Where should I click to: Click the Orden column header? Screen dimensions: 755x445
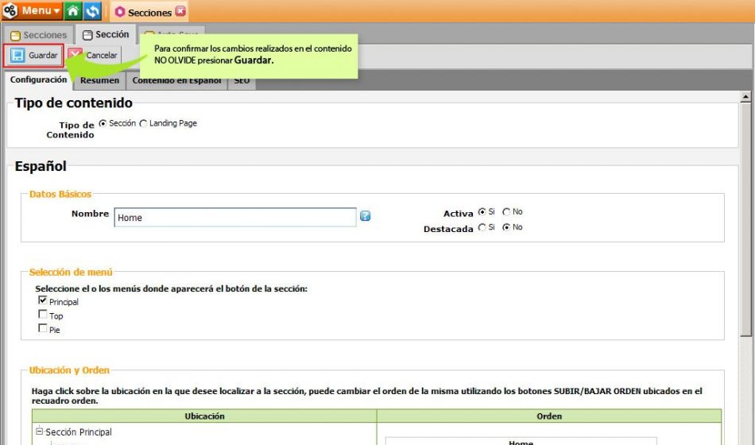[549, 416]
